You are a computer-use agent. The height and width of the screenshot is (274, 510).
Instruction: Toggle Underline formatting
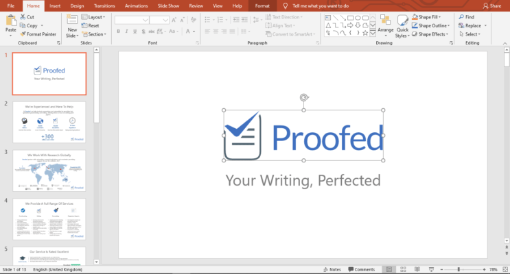[x=135, y=31]
